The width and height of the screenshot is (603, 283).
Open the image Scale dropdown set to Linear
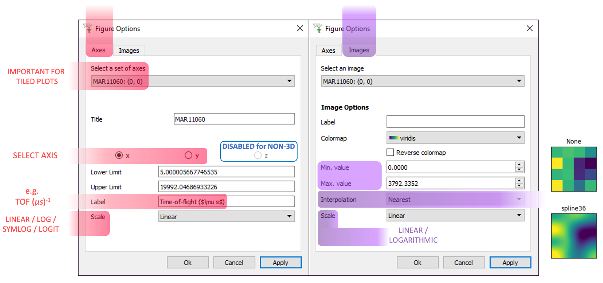455,215
